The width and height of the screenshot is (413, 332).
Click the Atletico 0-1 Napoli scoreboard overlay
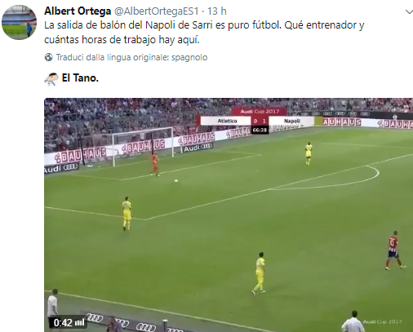pyautogui.click(x=257, y=121)
